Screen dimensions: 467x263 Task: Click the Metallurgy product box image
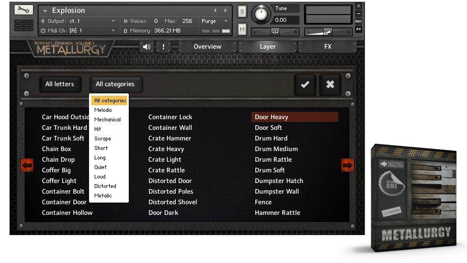(x=414, y=198)
